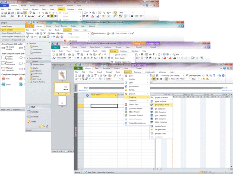This screenshot has height=174, width=233.
Task: Click font color A in Publisher toolbar
Action: point(175,58)
